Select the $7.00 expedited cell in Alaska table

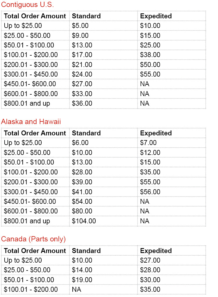coord(148,143)
